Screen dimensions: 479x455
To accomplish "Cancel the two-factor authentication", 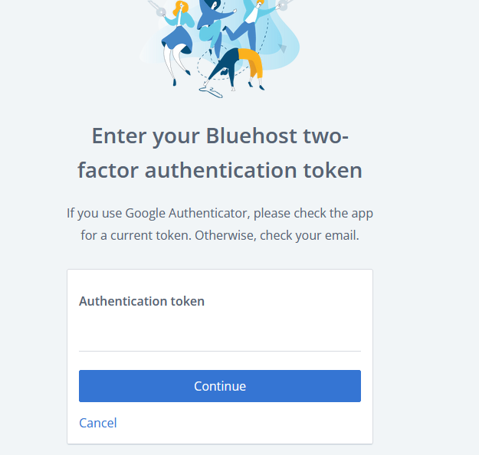I will pos(98,423).
